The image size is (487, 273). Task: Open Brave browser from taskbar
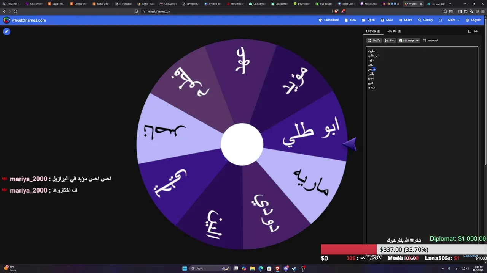click(x=277, y=268)
